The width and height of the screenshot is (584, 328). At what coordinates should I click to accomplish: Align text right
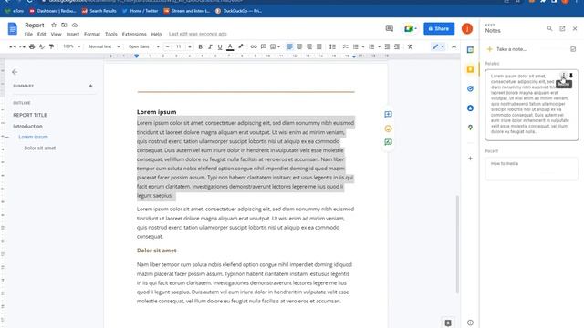(309, 46)
